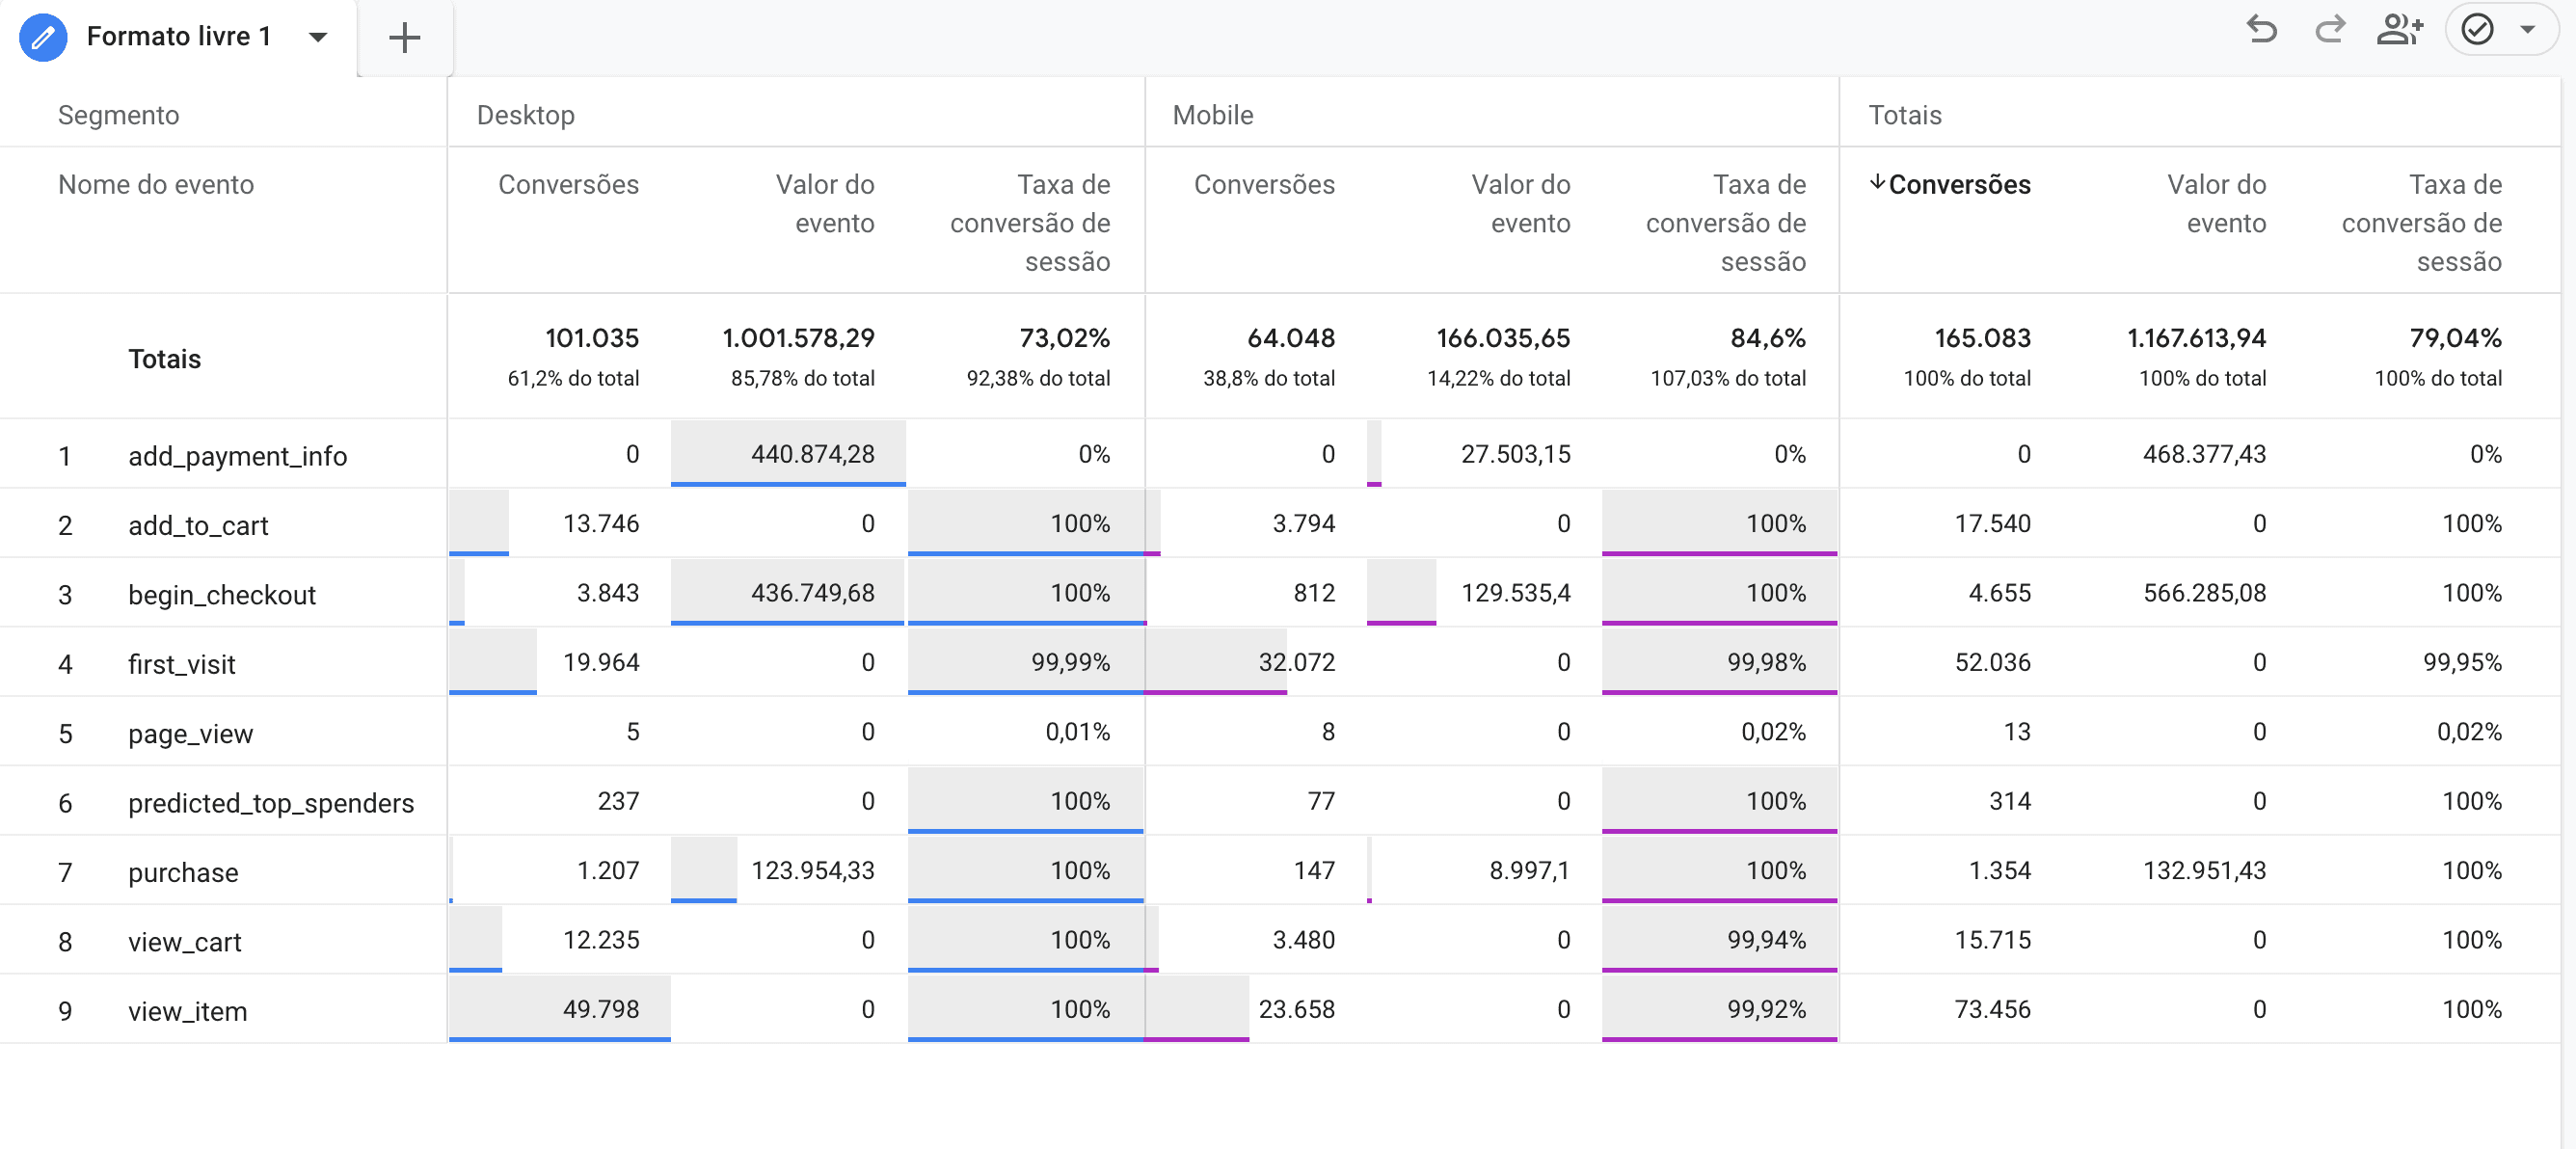
Task: Open the Formato livre 1 tab menu arrow
Action: (x=318, y=38)
